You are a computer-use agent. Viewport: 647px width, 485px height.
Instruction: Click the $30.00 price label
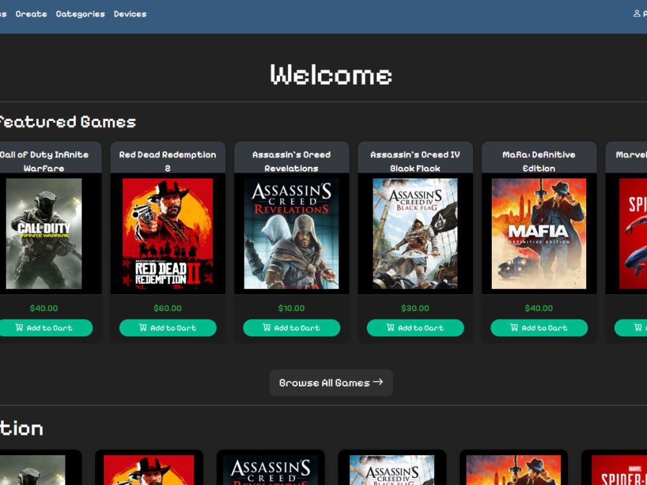(x=415, y=308)
